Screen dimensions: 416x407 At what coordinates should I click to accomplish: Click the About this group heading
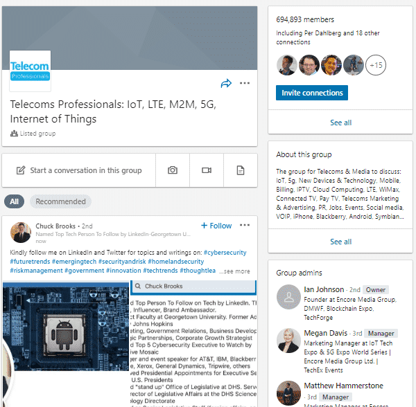[304, 154]
